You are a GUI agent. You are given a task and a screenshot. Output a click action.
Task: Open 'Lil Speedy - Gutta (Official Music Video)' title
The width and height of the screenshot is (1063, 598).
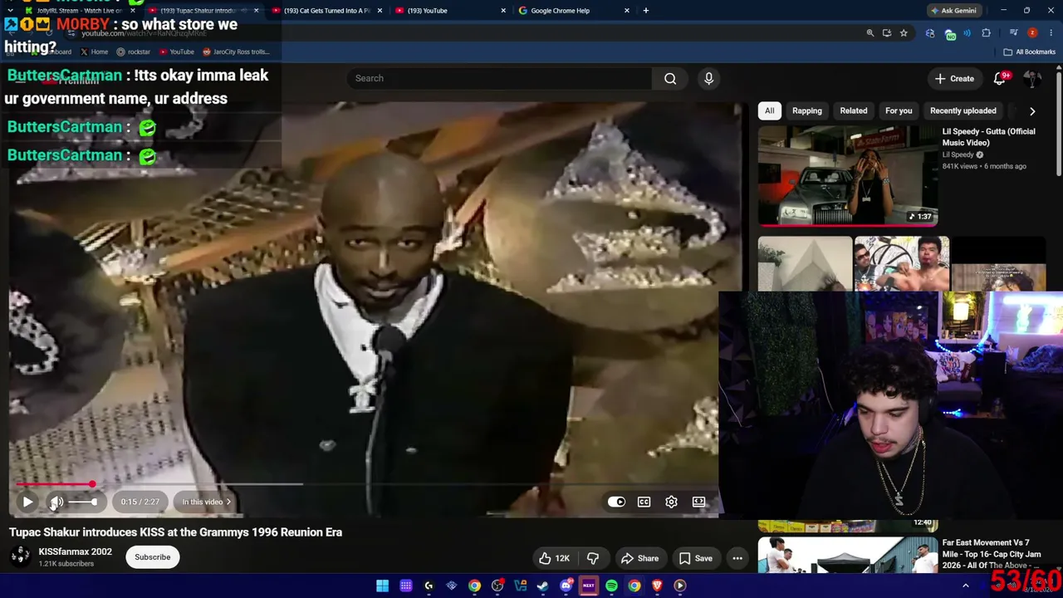point(988,137)
